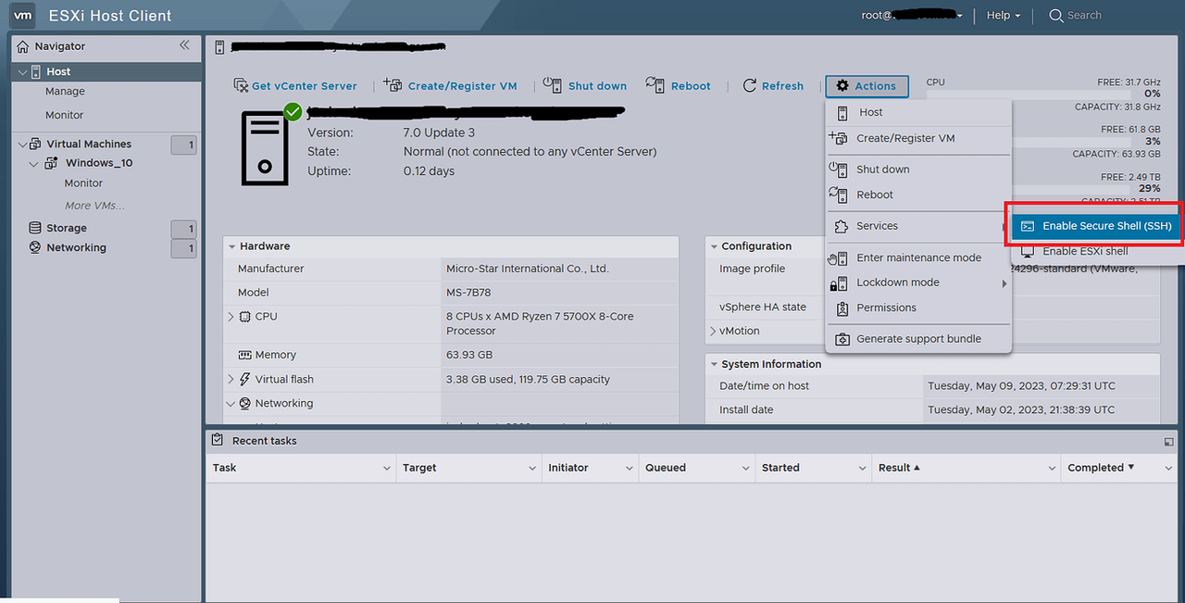Collapse the Virtual Machines tree node
Screen dimensions: 1185x603
tap(23, 144)
